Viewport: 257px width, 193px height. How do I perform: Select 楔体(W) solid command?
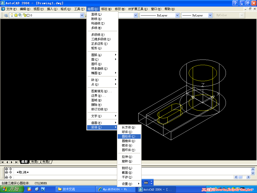pos(129,146)
